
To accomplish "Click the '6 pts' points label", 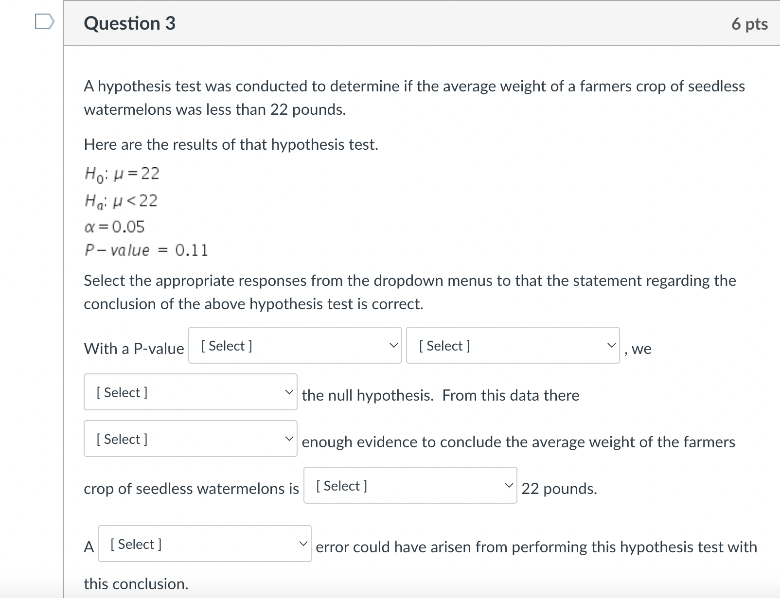I will (x=749, y=24).
